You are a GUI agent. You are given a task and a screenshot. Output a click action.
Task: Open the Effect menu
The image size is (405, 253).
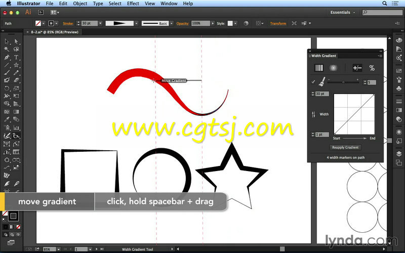(133, 4)
